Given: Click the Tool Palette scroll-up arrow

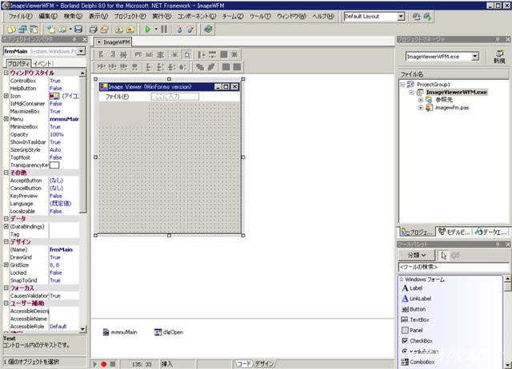Looking at the screenshot, I should tap(507, 279).
